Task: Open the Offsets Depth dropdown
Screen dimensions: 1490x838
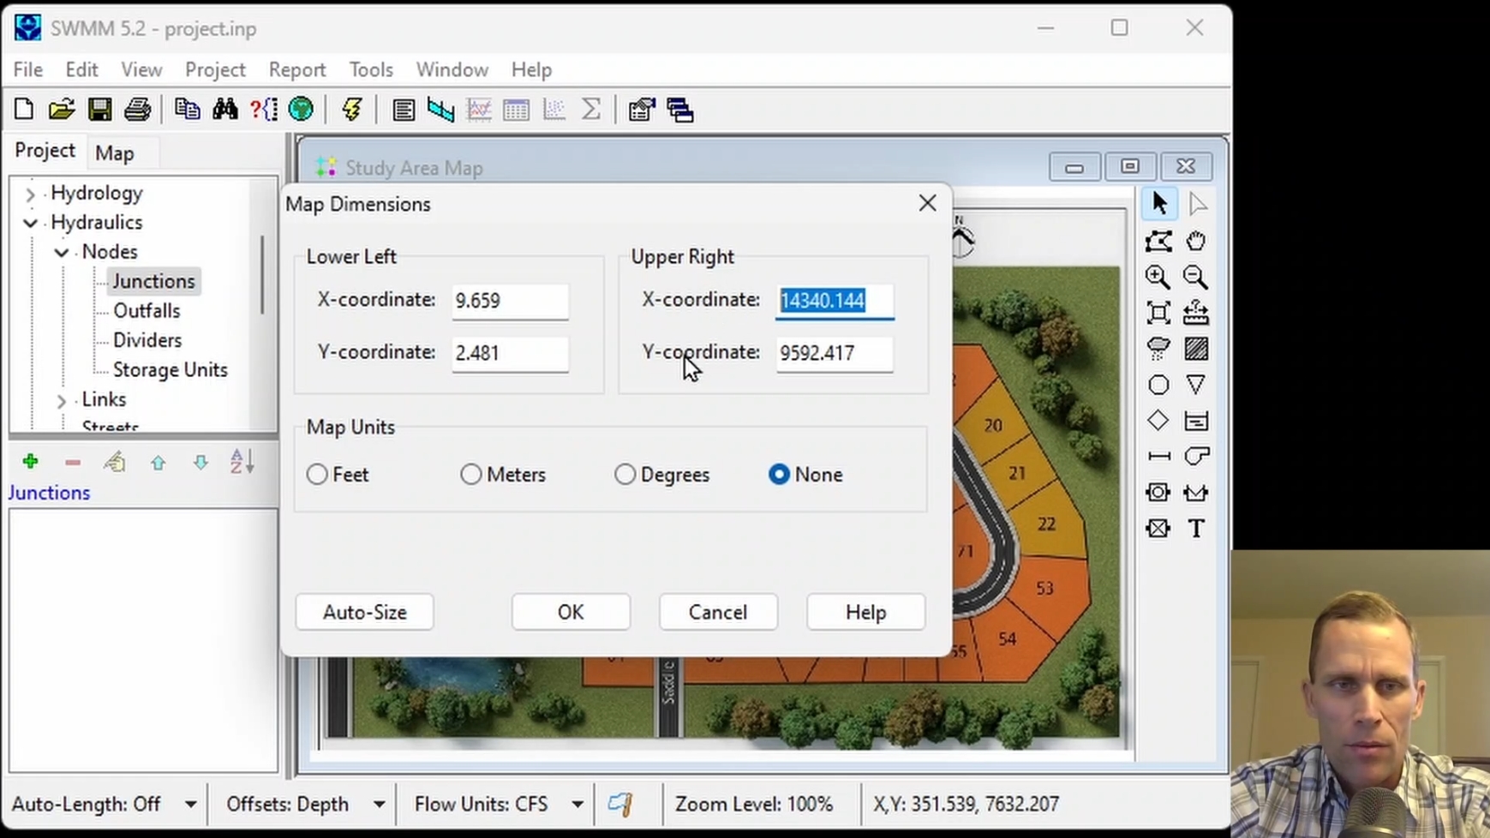Action: tap(379, 805)
